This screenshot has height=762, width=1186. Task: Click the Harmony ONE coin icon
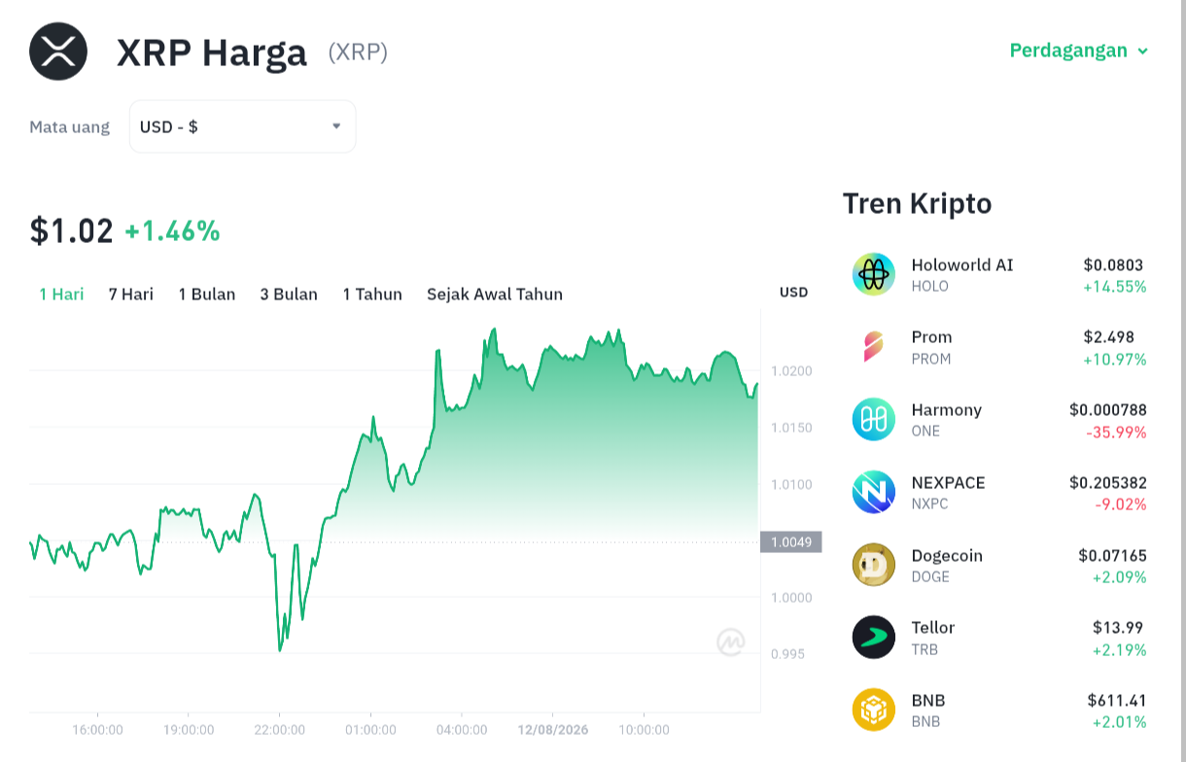(x=874, y=419)
